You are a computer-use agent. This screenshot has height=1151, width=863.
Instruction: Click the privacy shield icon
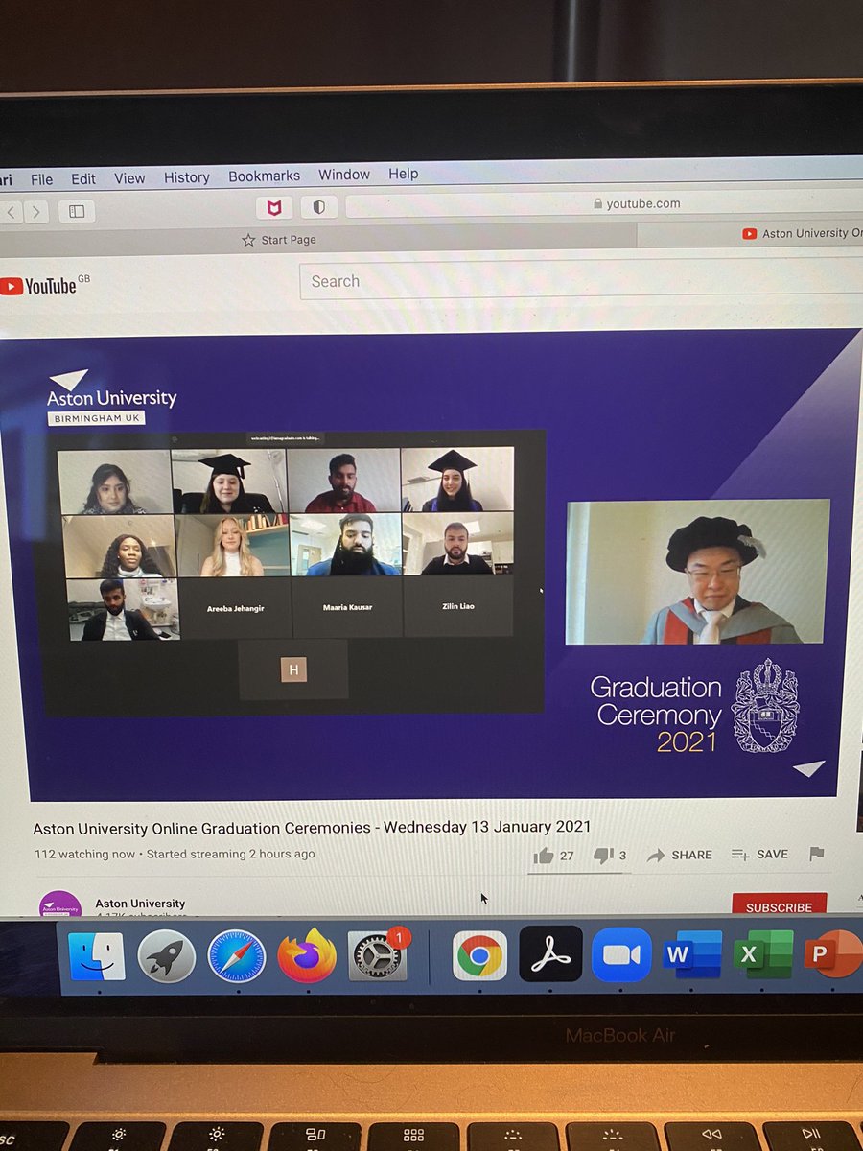[x=319, y=207]
